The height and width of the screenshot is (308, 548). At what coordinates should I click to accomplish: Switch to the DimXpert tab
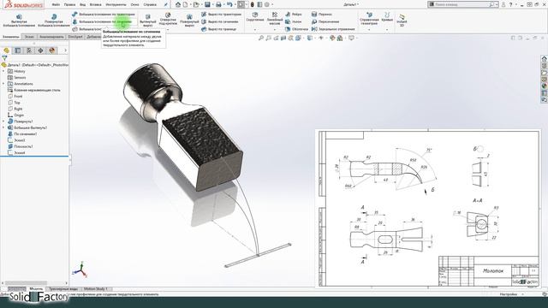click(x=75, y=37)
